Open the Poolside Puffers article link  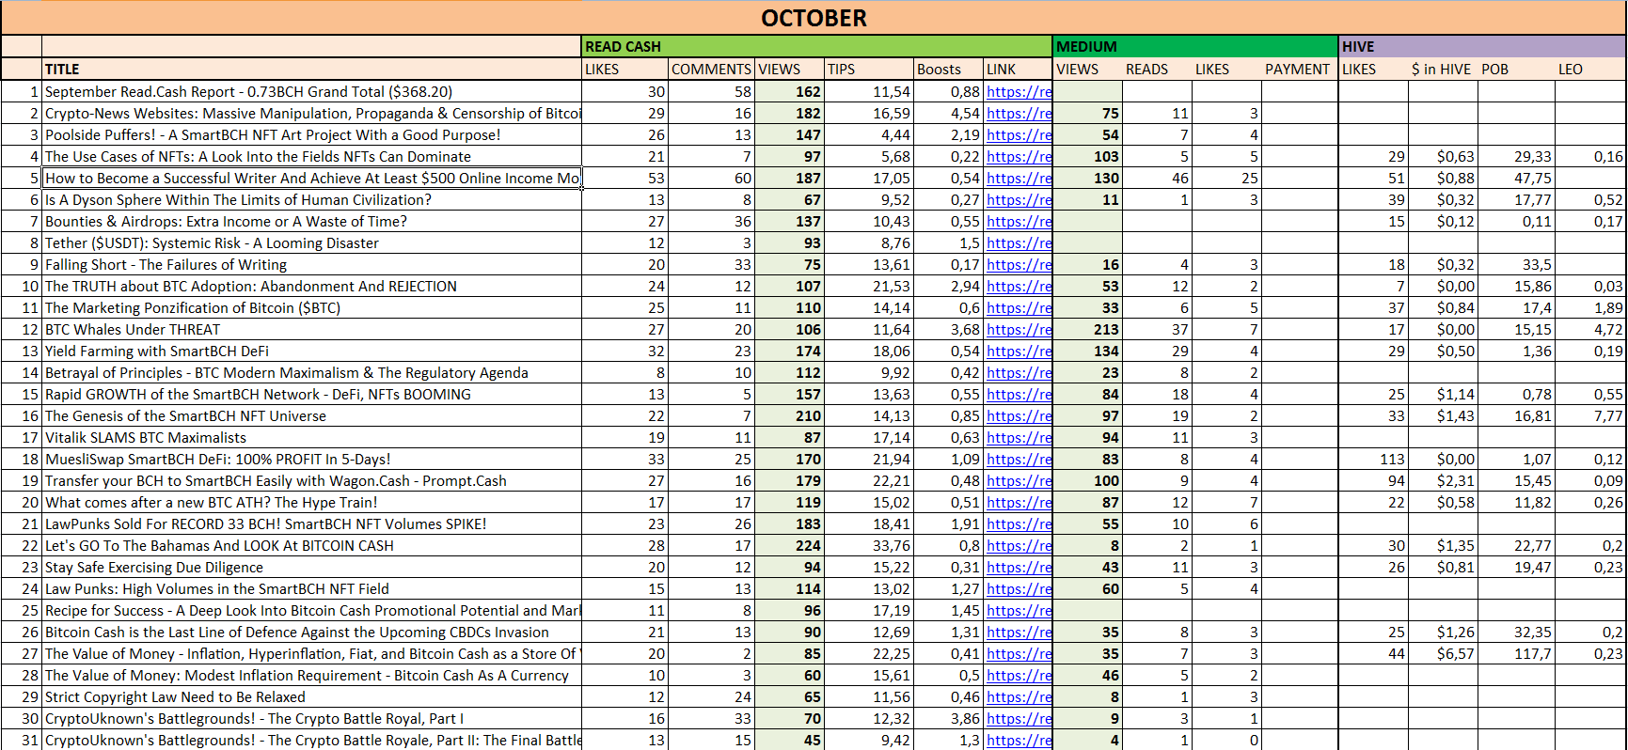click(x=1019, y=135)
